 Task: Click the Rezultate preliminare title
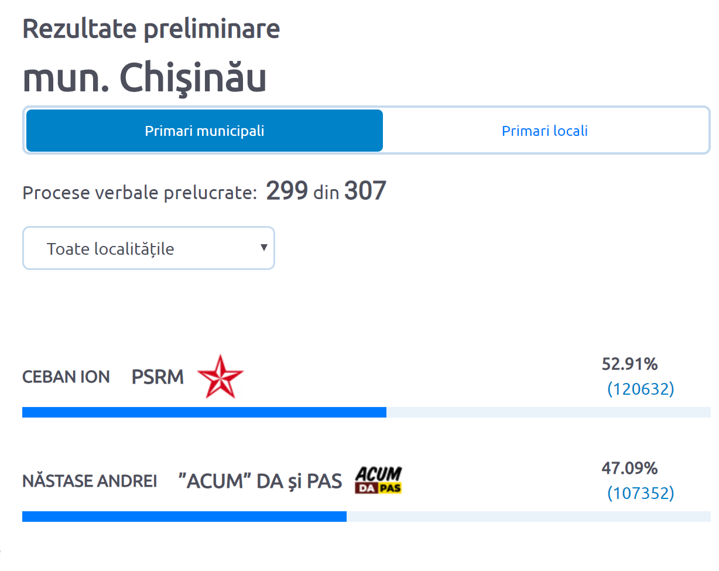coord(151,29)
